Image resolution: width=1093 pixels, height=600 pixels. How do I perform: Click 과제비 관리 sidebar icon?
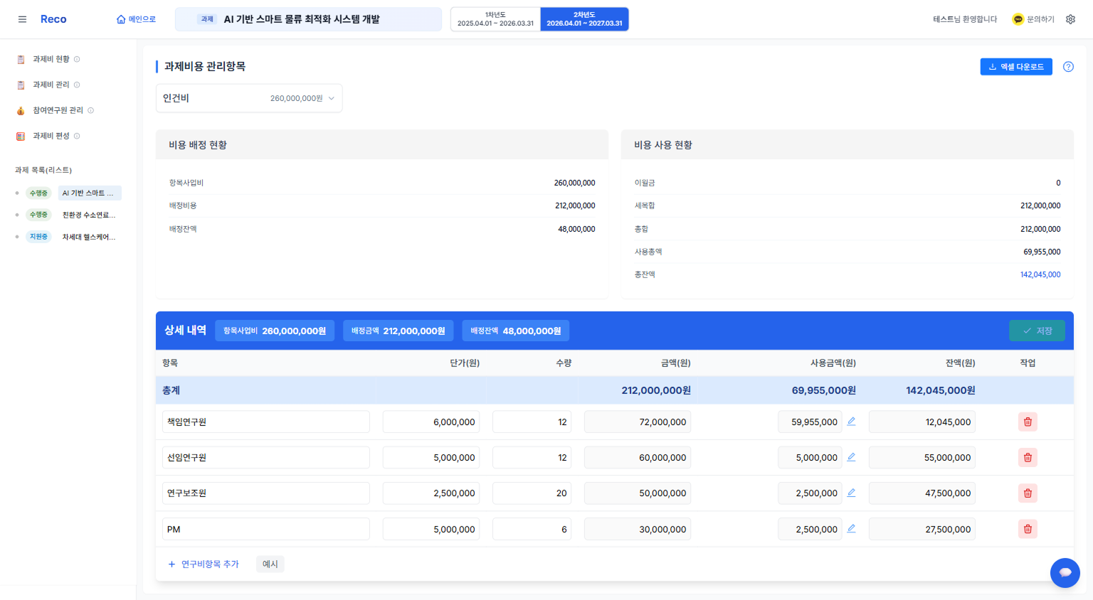pyautogui.click(x=21, y=85)
